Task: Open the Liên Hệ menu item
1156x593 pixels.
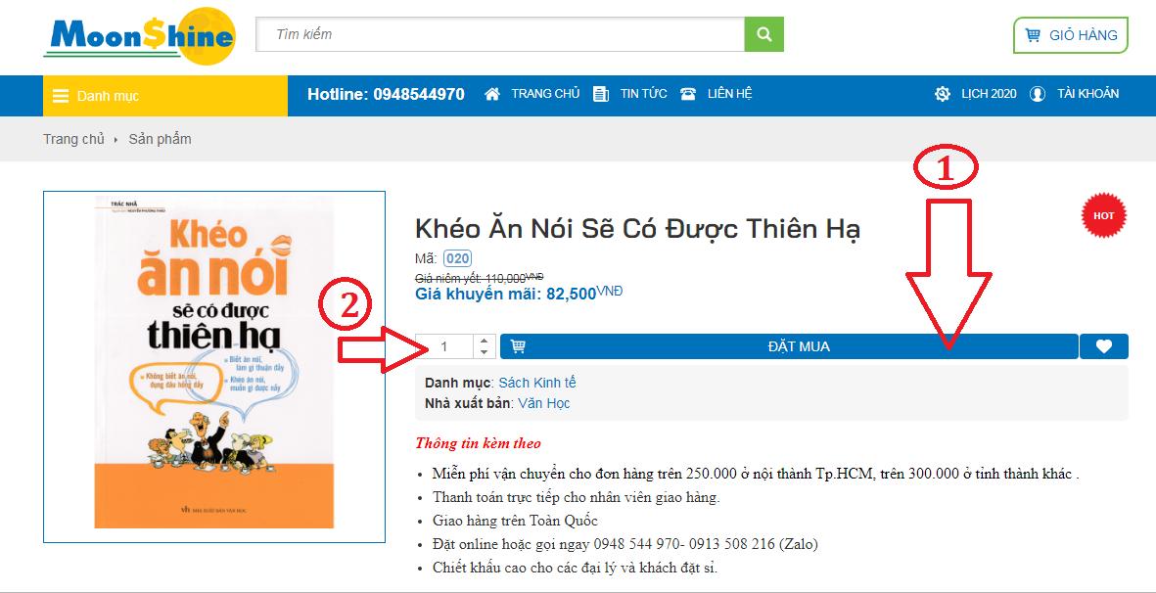Action: point(730,94)
